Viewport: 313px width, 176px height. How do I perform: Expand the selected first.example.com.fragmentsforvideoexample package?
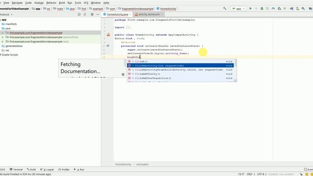(2, 33)
